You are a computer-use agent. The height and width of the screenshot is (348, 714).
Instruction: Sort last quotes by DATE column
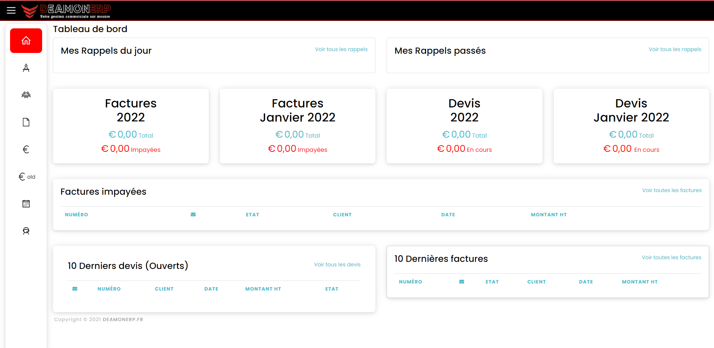point(211,289)
